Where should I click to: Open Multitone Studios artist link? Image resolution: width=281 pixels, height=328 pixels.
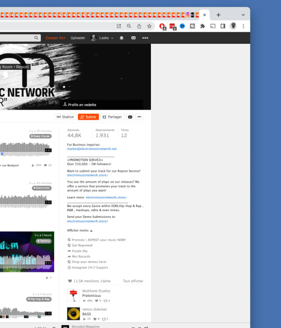(96, 291)
